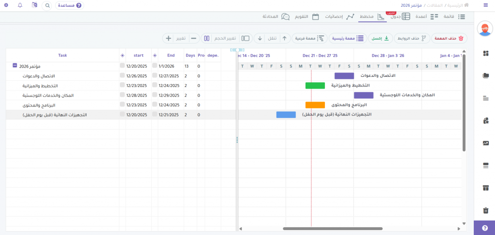Viewport: 495px width, 235px height.
Task: Click the move up arrow icon
Action: click(284, 38)
